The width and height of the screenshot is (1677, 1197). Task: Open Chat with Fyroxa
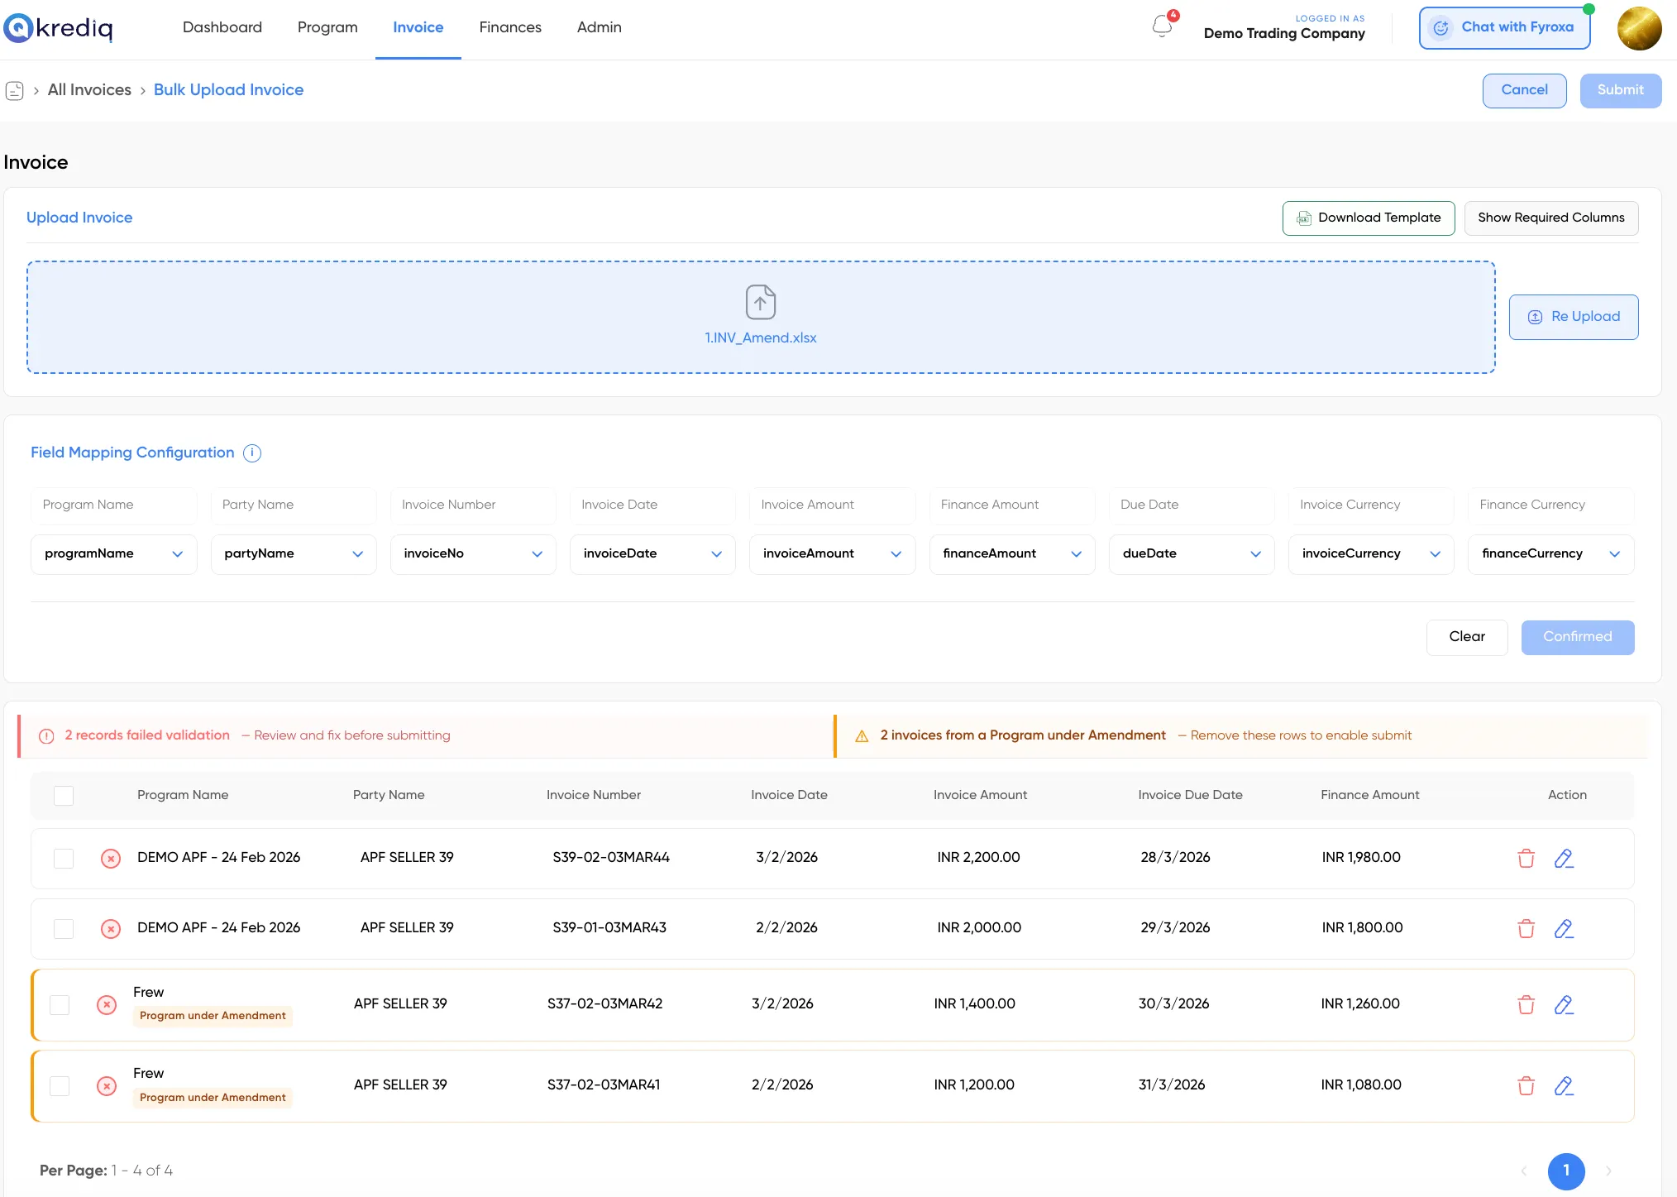click(x=1504, y=28)
